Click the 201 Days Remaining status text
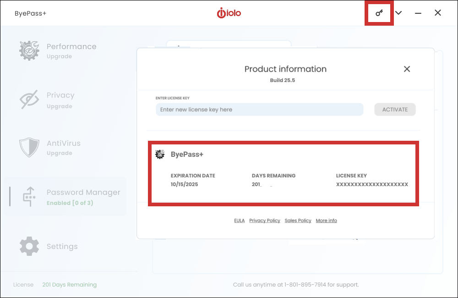This screenshot has height=298, width=458. (x=70, y=285)
